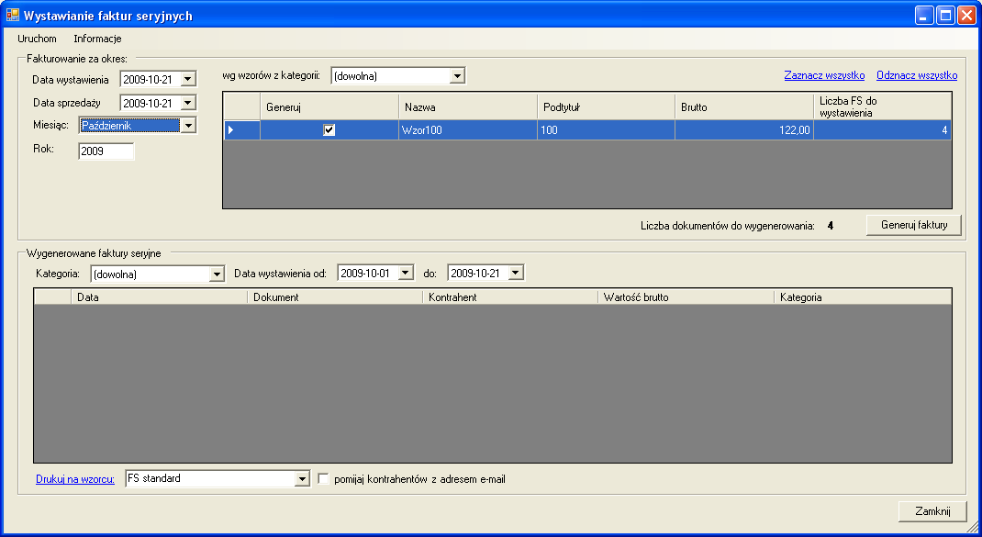
Task: Click the Data column header in lower grid
Action: [x=159, y=297]
